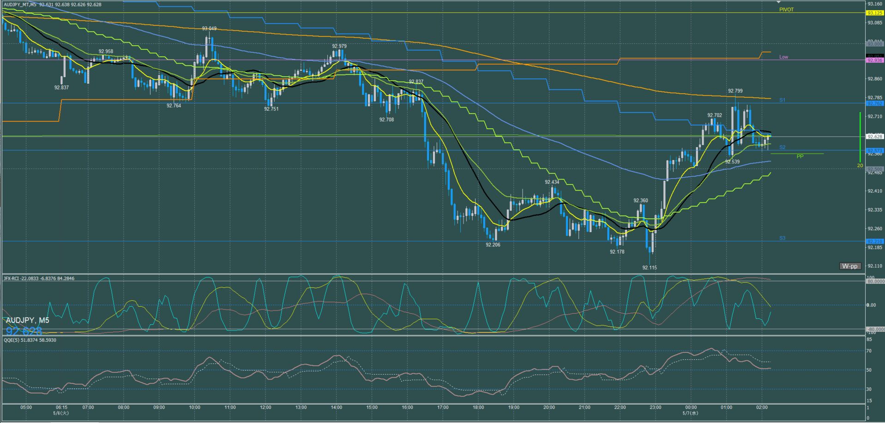The width and height of the screenshot is (885, 423).
Task: Select the 92.958 swing high label
Action: click(x=106, y=52)
